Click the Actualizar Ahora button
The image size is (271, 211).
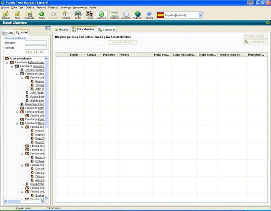[x=122, y=42]
